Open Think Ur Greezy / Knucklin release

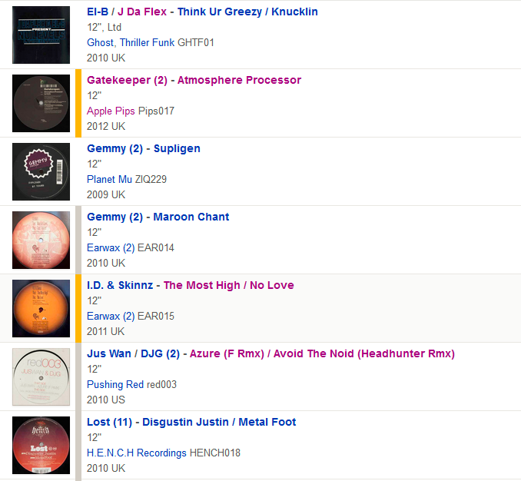tap(247, 12)
